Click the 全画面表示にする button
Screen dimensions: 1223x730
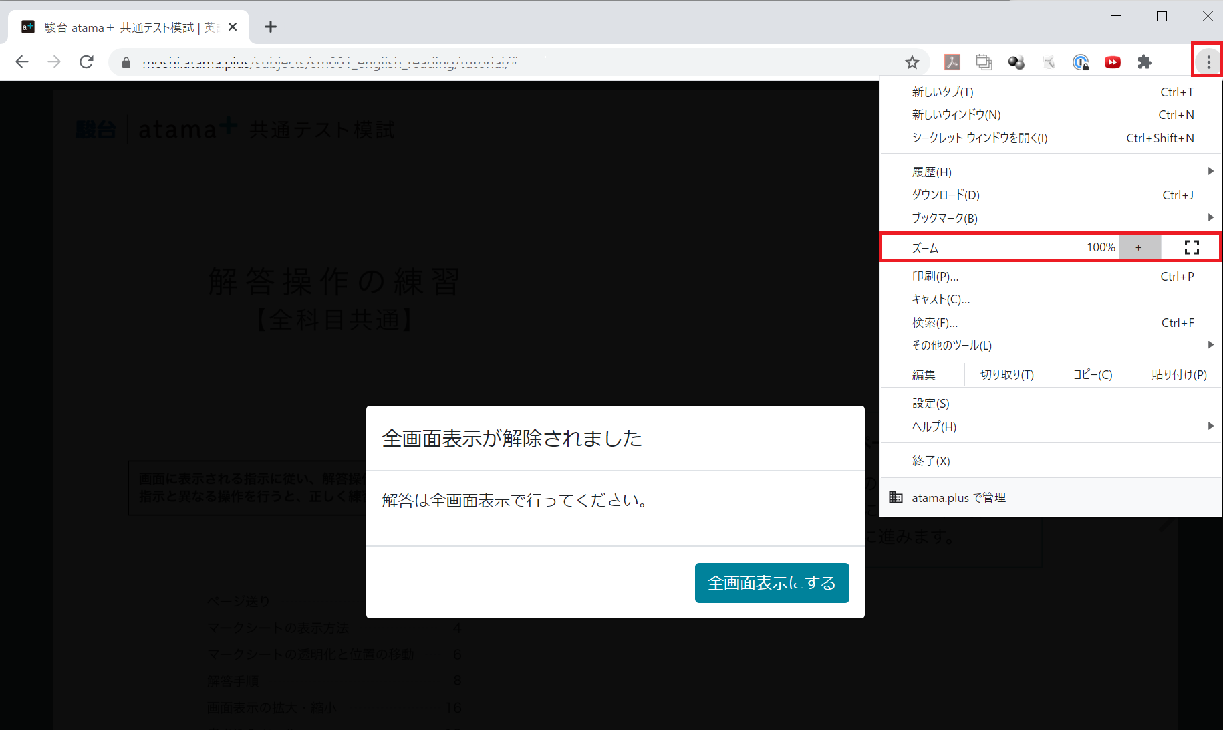pos(772,583)
